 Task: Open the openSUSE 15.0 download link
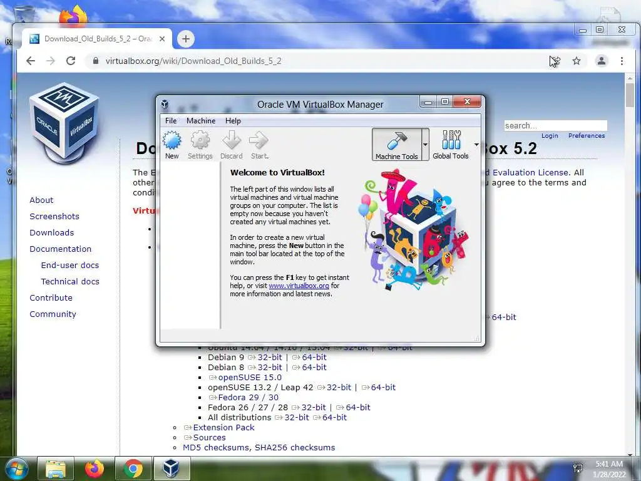click(250, 377)
